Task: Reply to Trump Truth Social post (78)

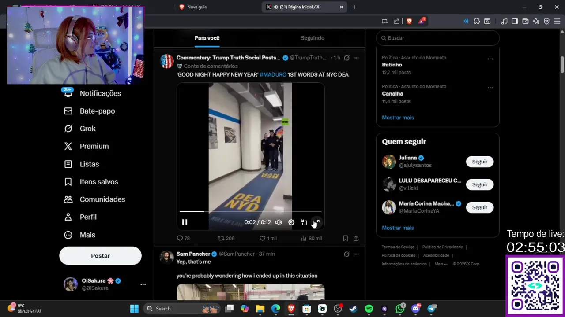Action: [x=183, y=238]
